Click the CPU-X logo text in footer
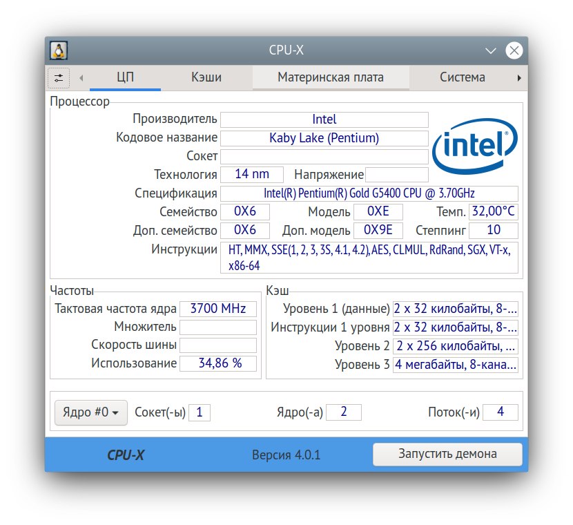Viewport: 573px width, 525px height. pos(126,455)
